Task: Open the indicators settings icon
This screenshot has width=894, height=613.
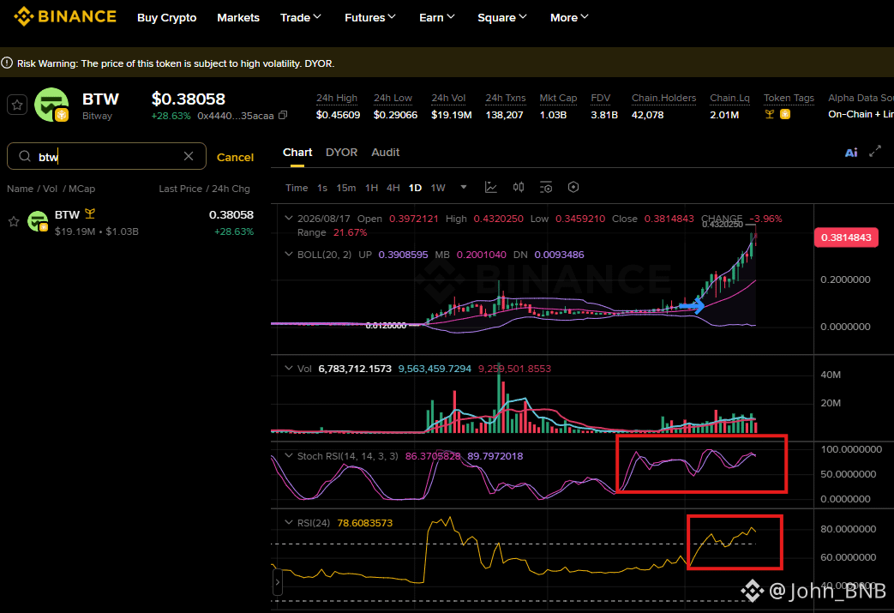Action: [x=546, y=187]
